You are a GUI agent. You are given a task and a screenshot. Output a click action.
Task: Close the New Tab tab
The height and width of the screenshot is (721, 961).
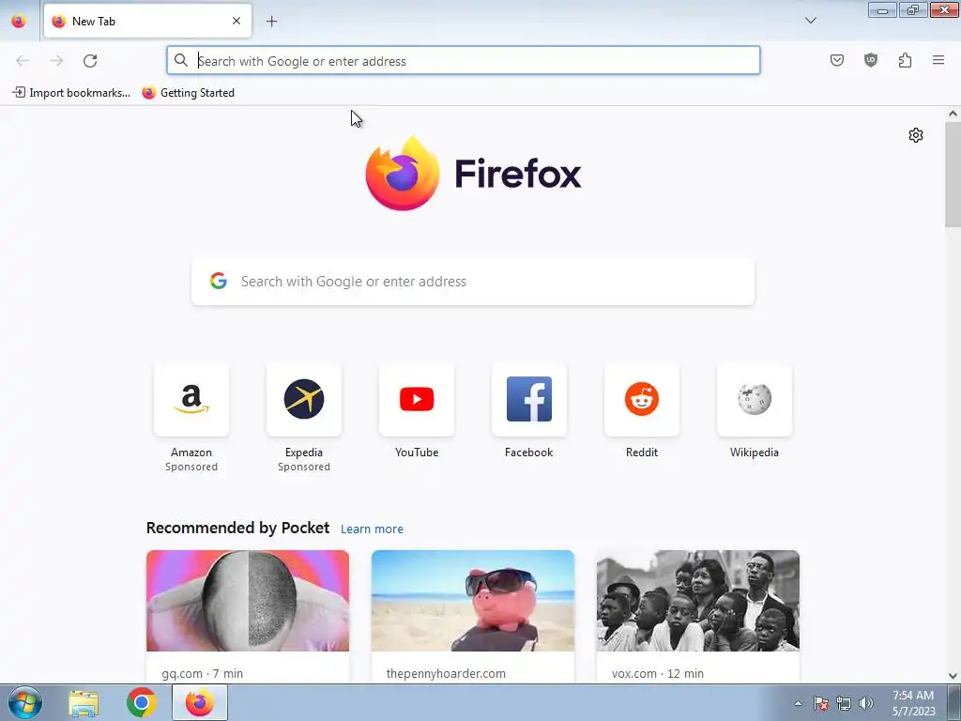coord(236,21)
